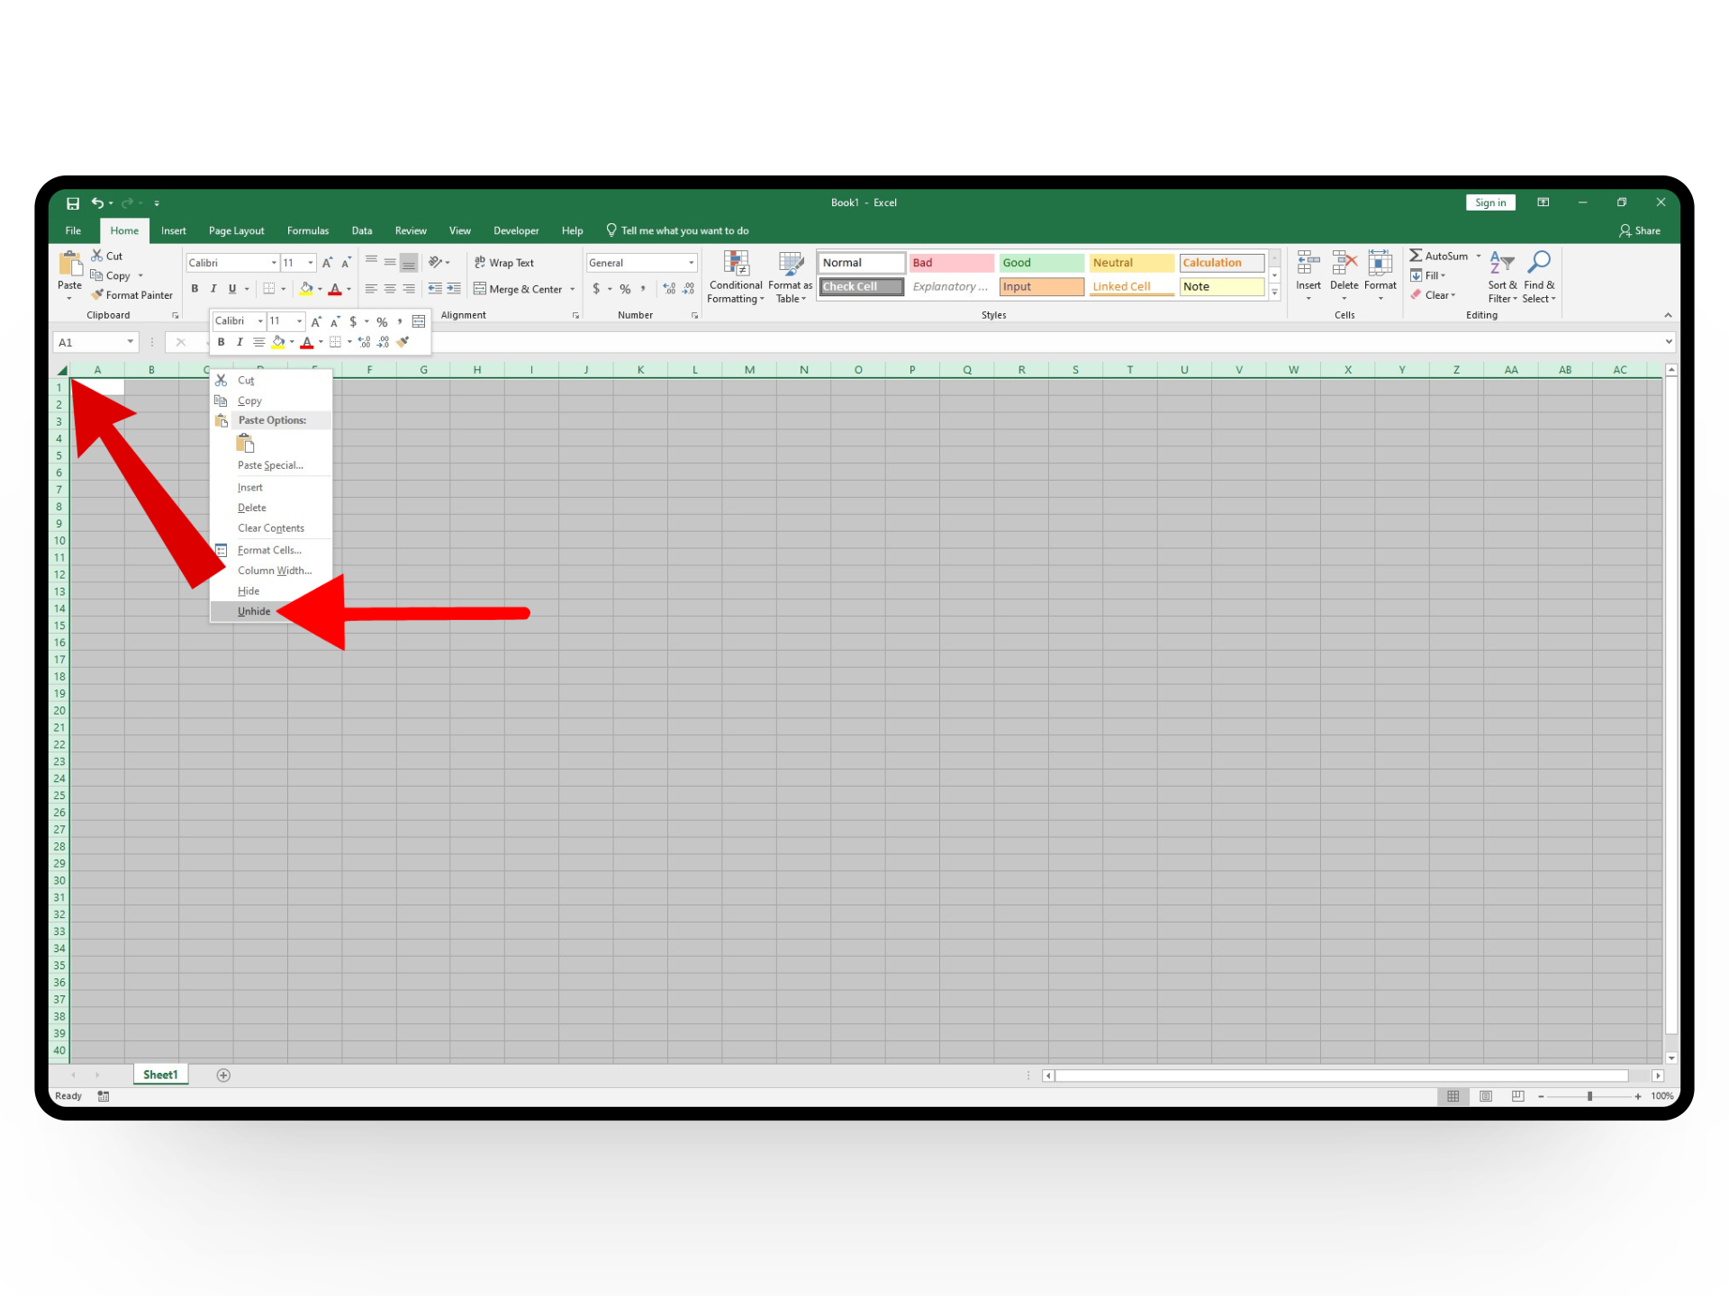Apply the Good cell style
This screenshot has width=1729, height=1296.
1041,263
